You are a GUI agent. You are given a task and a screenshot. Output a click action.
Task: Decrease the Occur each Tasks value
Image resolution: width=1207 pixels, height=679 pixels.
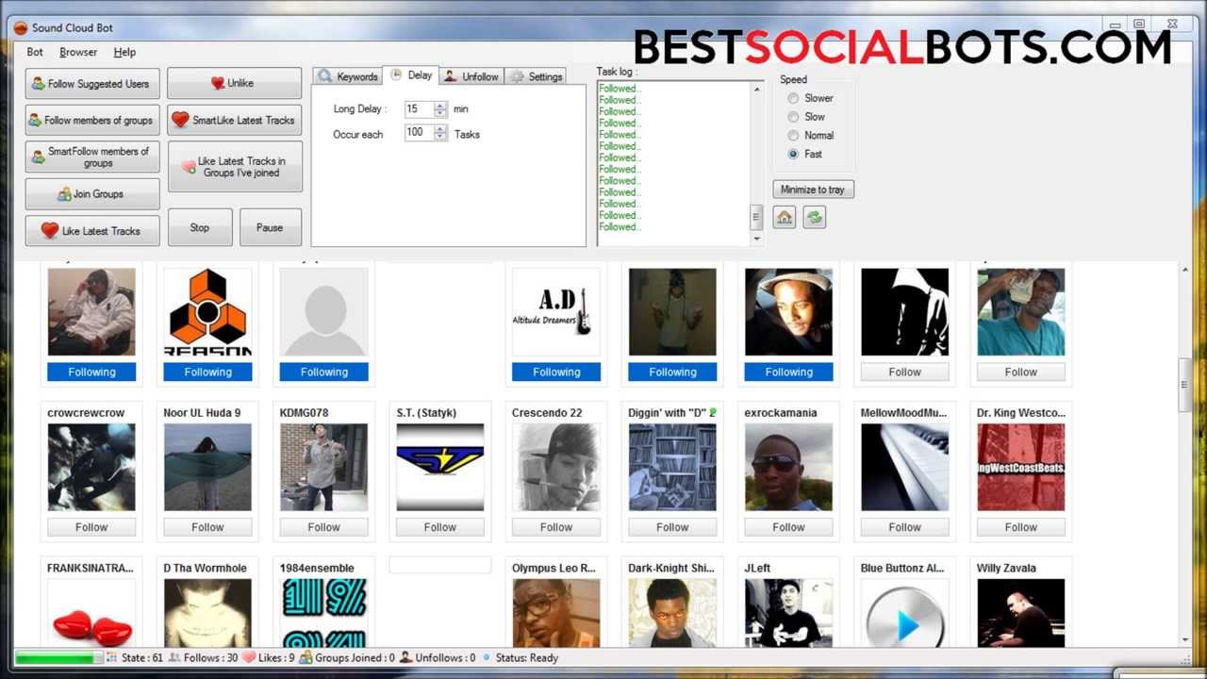[440, 138]
